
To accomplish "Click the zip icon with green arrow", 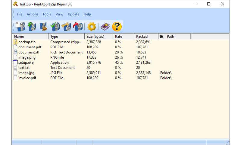I will pos(32,27).
